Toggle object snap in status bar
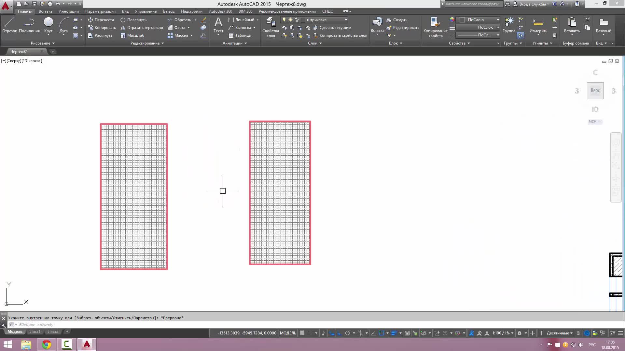625x351 pixels. [382, 333]
